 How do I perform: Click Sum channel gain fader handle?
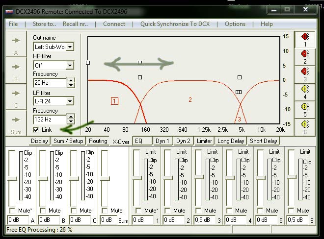[105, 179]
